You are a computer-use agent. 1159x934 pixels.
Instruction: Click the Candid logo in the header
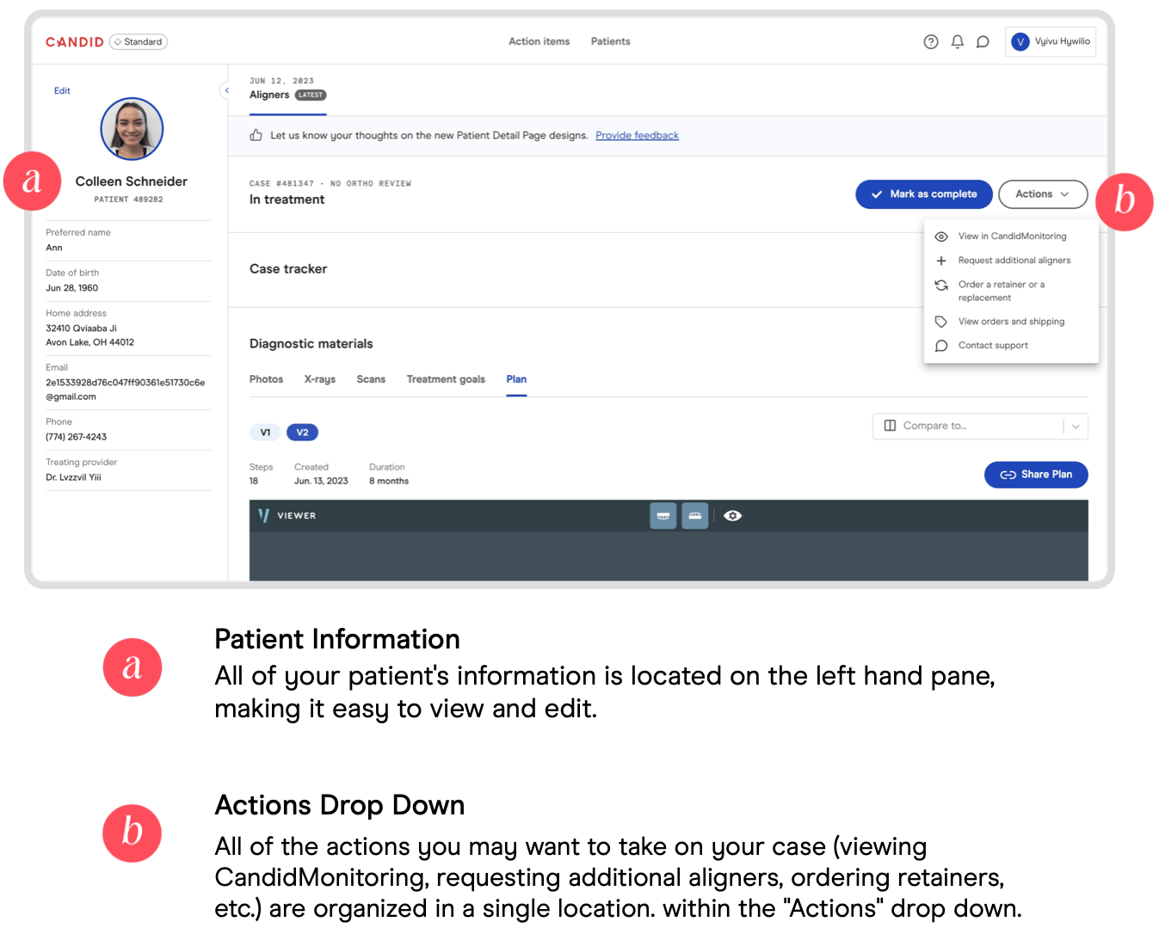coord(74,40)
